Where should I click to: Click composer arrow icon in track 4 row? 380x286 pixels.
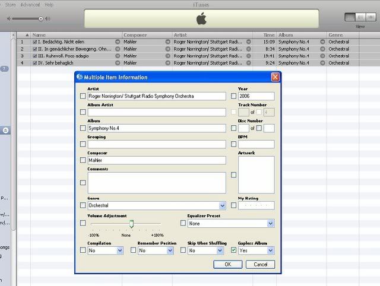point(167,63)
